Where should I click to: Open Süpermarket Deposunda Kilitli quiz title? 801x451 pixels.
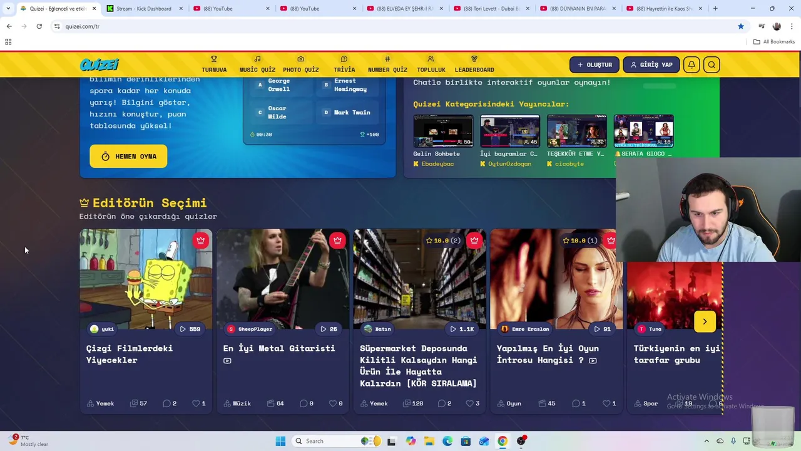coord(419,366)
